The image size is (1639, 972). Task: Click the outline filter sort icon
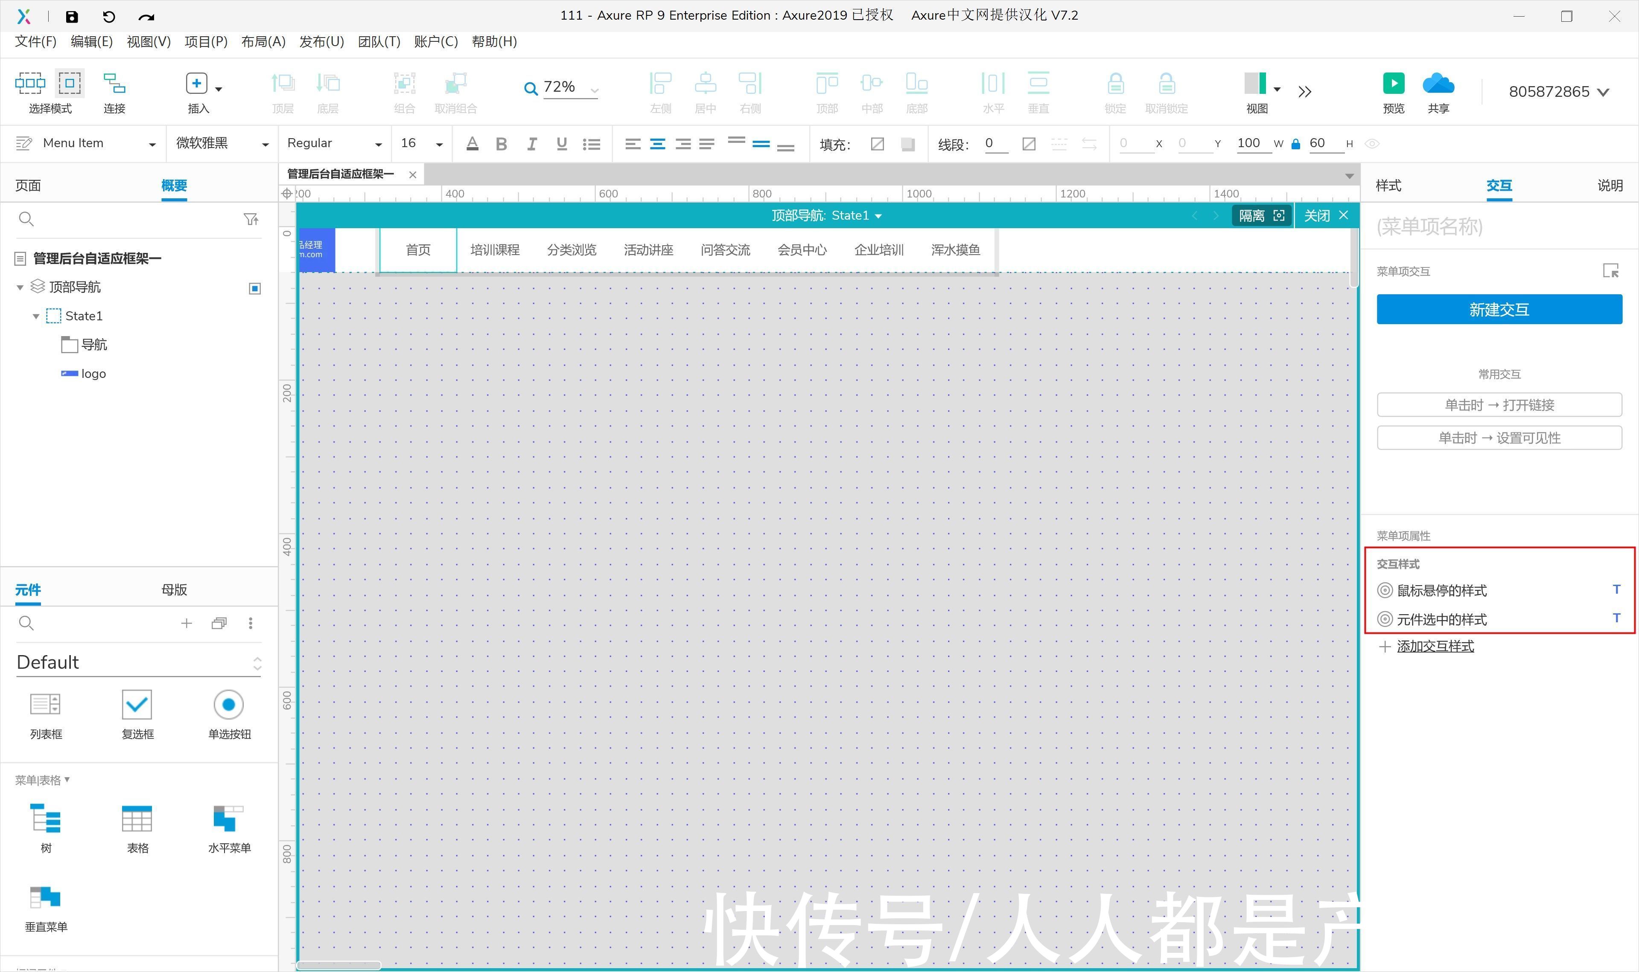[x=251, y=219]
